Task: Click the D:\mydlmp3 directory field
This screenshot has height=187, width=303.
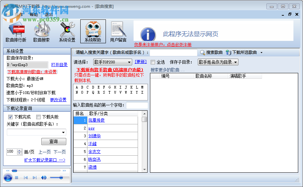Action: [x=27, y=65]
